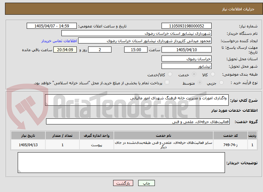
Task: Click the کد خدمت column header
Action: click(x=231, y=135)
